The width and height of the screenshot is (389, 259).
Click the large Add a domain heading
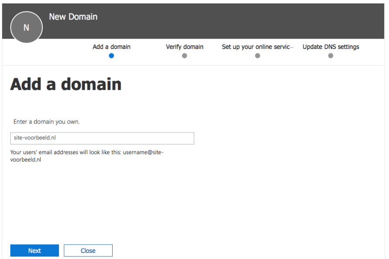click(x=66, y=84)
